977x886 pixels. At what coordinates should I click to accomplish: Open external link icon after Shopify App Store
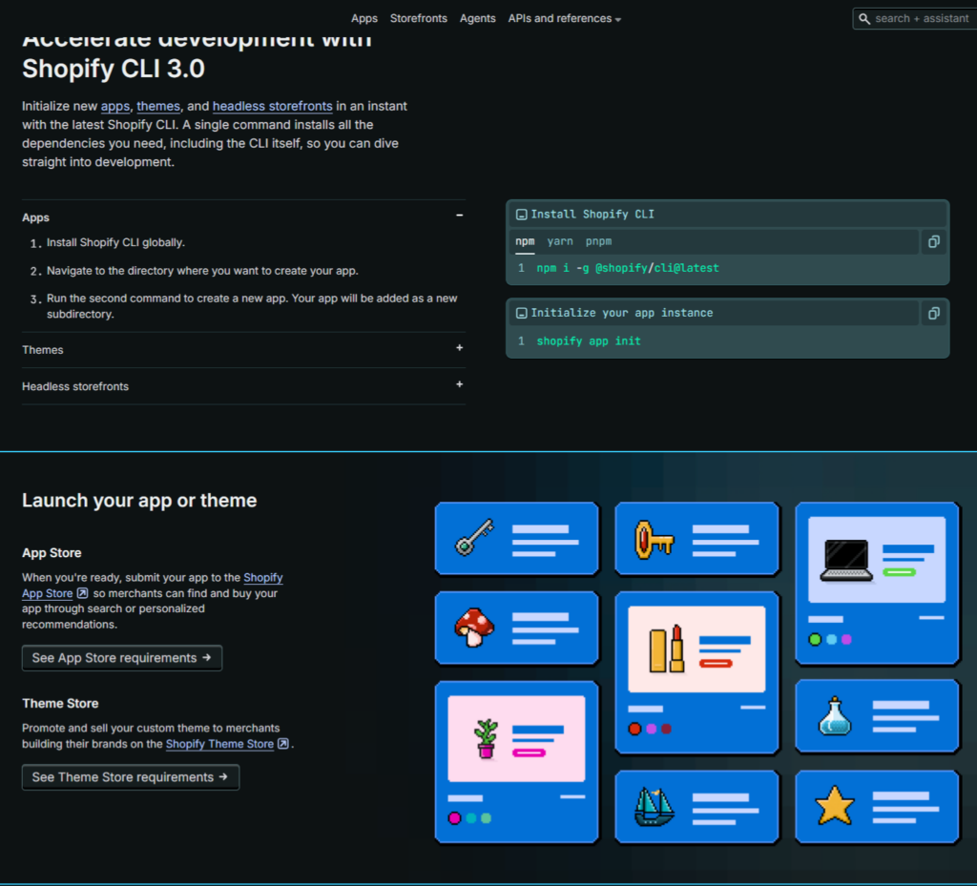click(82, 593)
